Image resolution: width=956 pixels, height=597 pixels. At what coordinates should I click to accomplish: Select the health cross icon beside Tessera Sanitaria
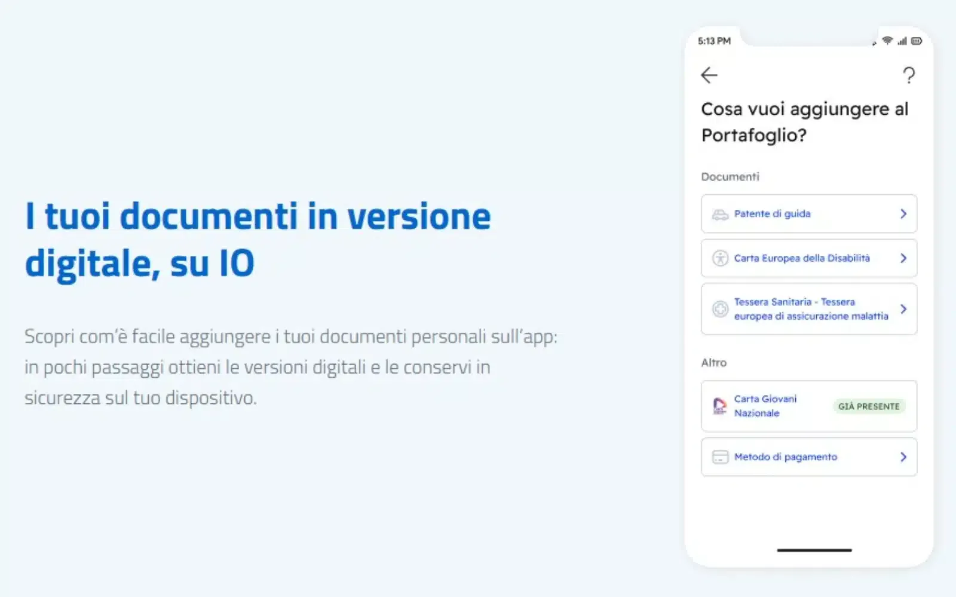(x=719, y=309)
